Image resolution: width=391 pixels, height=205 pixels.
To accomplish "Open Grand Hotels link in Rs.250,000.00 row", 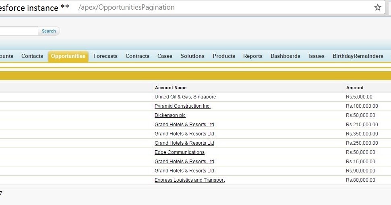I will (x=184, y=143).
